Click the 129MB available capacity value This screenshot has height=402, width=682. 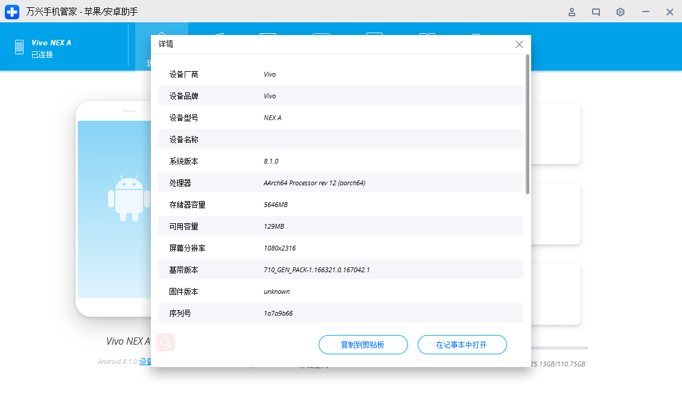click(x=274, y=227)
